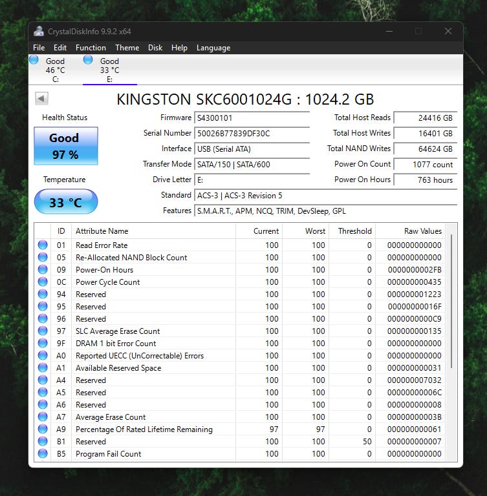
Task: Click Total Host Writes value 16401 GB
Action: pos(426,134)
